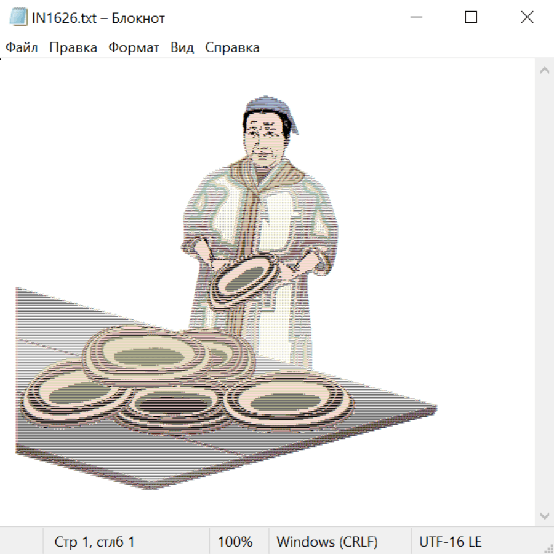Click the Windows (CRLF) status field

pyautogui.click(x=327, y=542)
